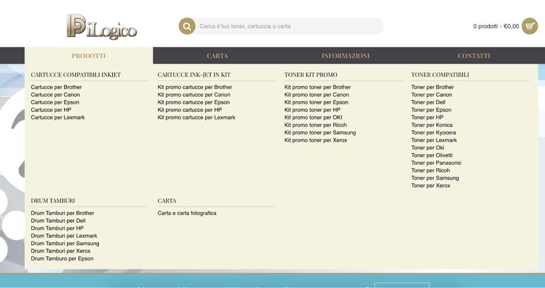Screen dimensions: 545x288
Task: Click CARTA heading in the dropdown panel
Action: tap(167, 201)
